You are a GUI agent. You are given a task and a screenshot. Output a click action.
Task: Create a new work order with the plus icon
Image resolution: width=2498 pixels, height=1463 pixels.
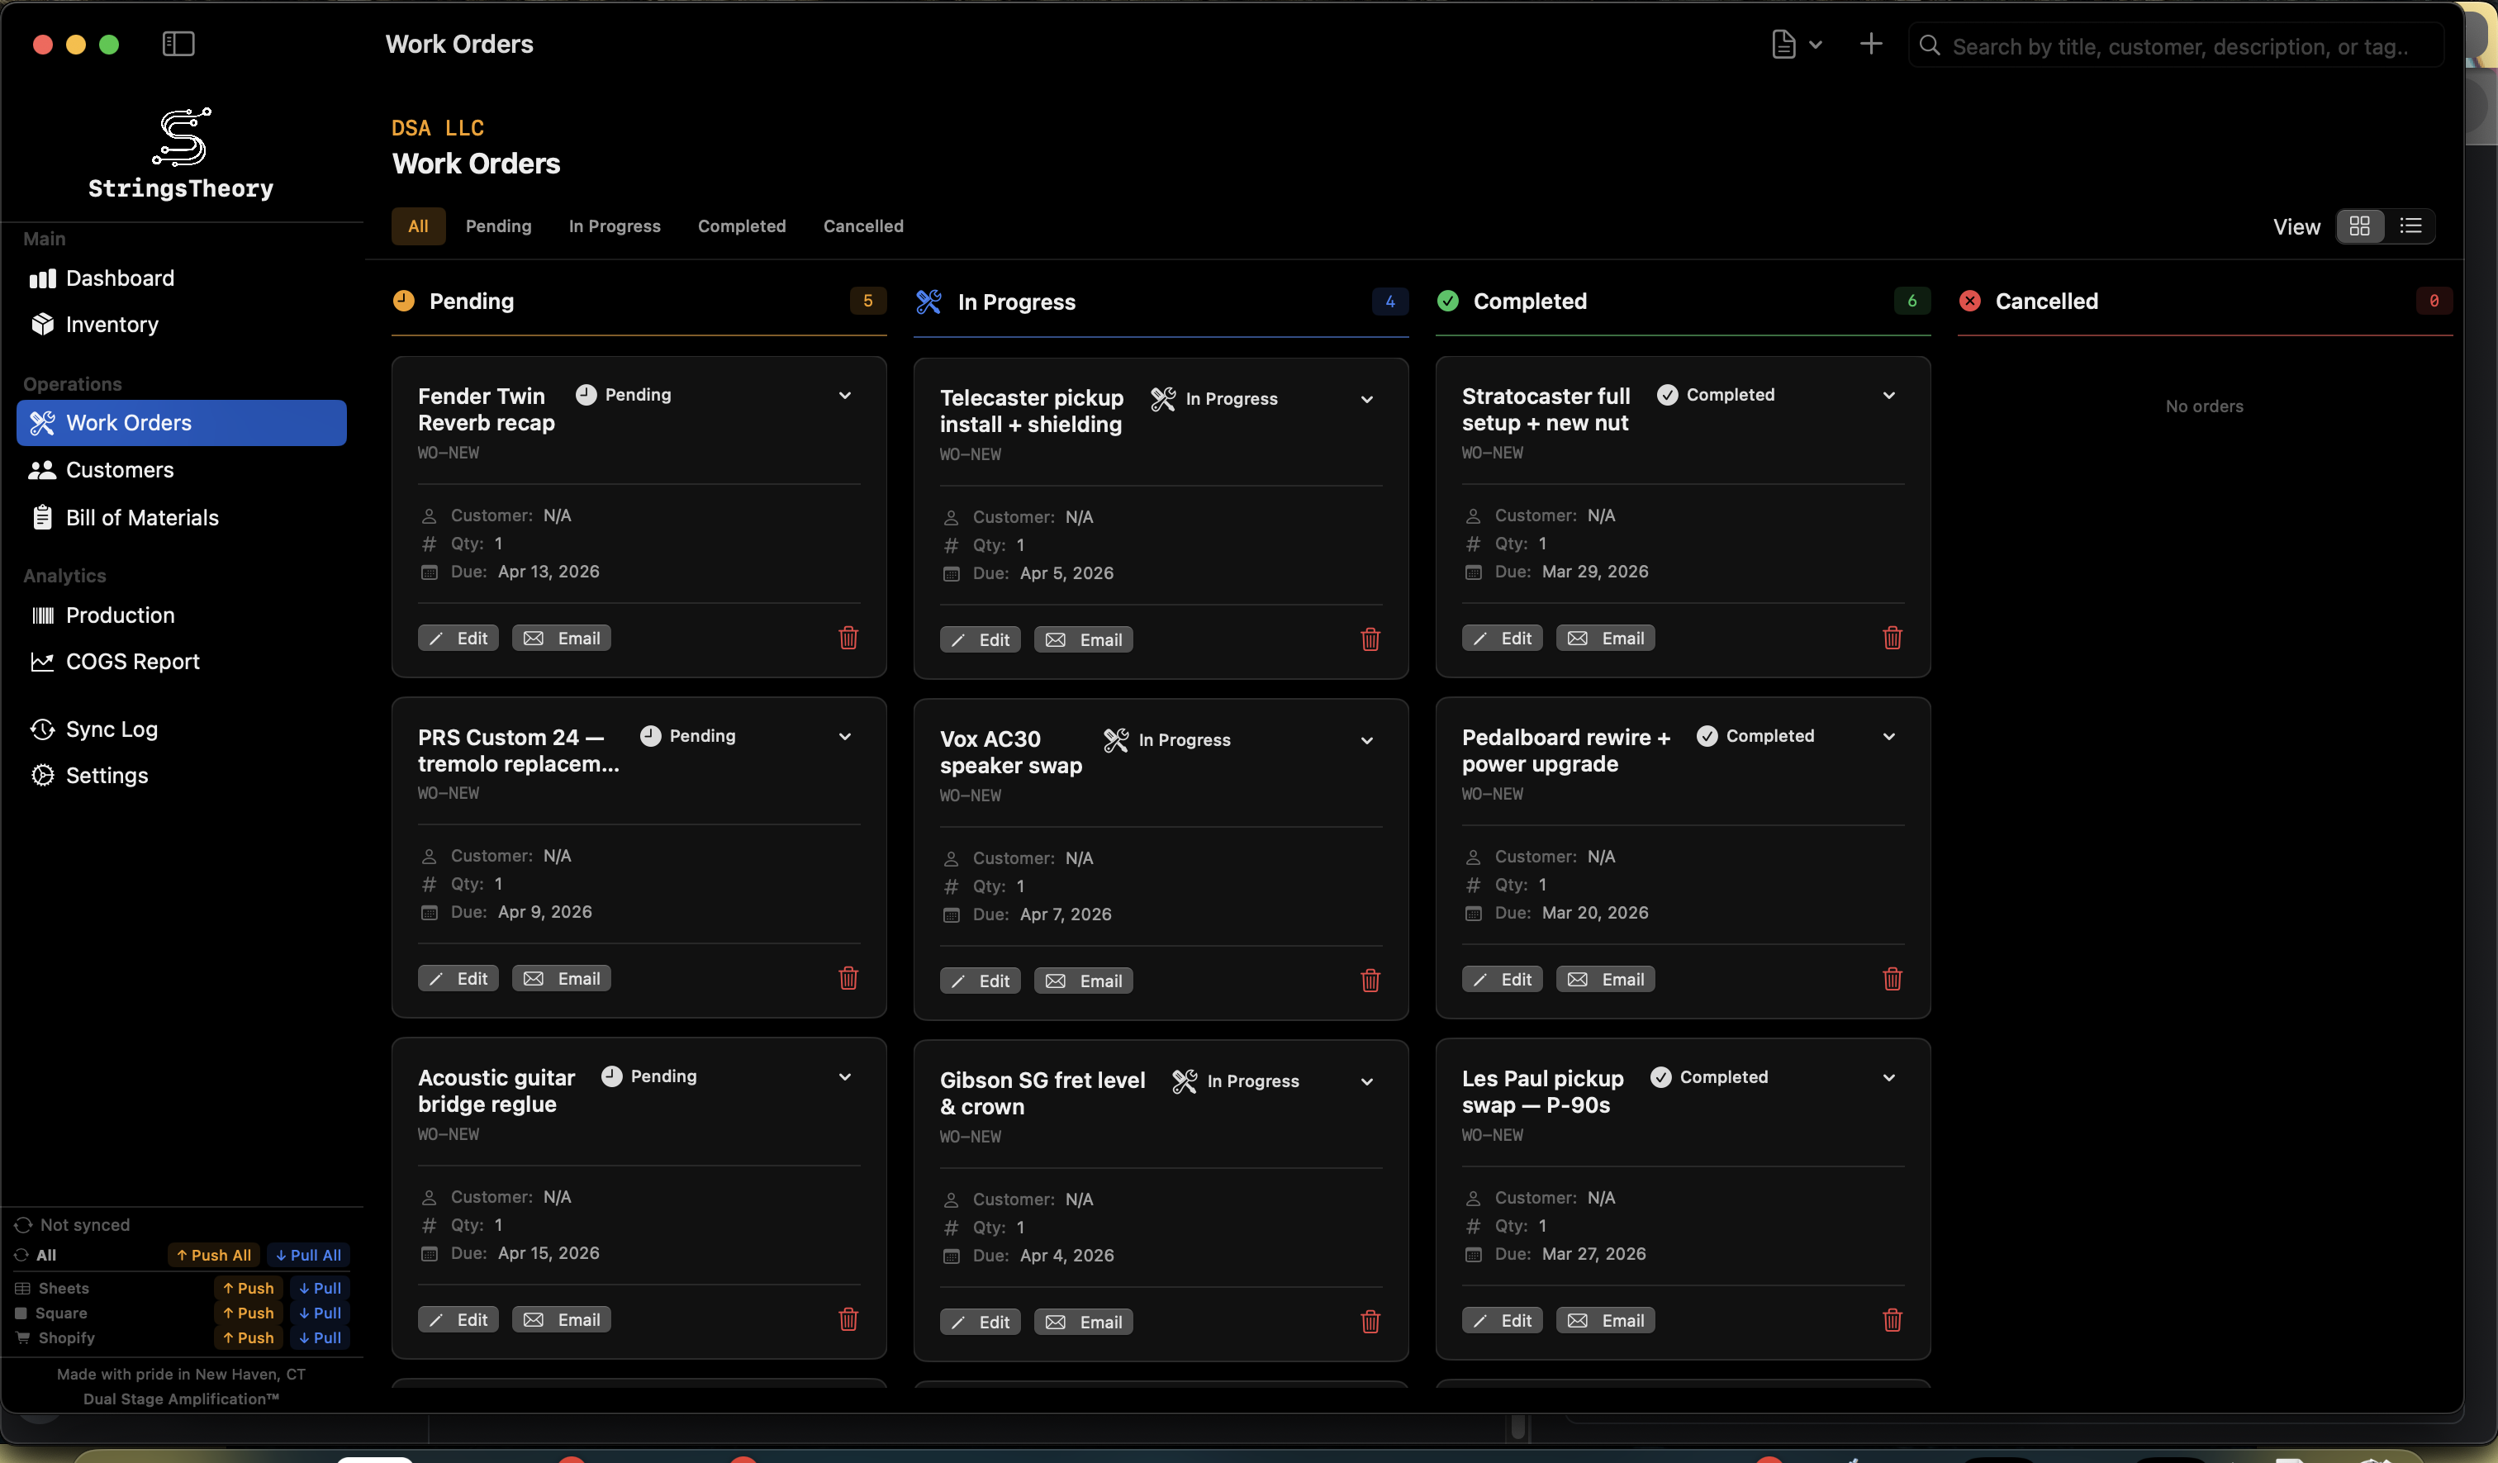(1872, 44)
